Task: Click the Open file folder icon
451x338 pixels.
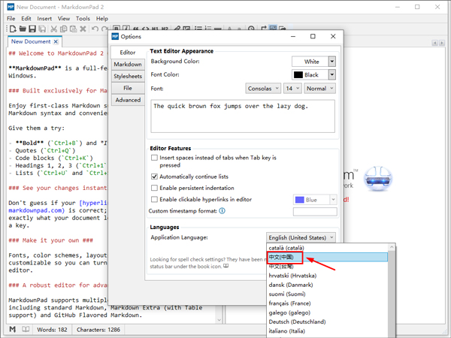Action: coord(23,29)
